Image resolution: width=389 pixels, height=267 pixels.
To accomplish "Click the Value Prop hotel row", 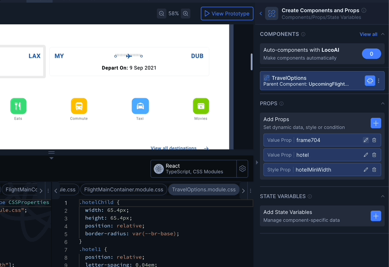I will click(x=322, y=155).
